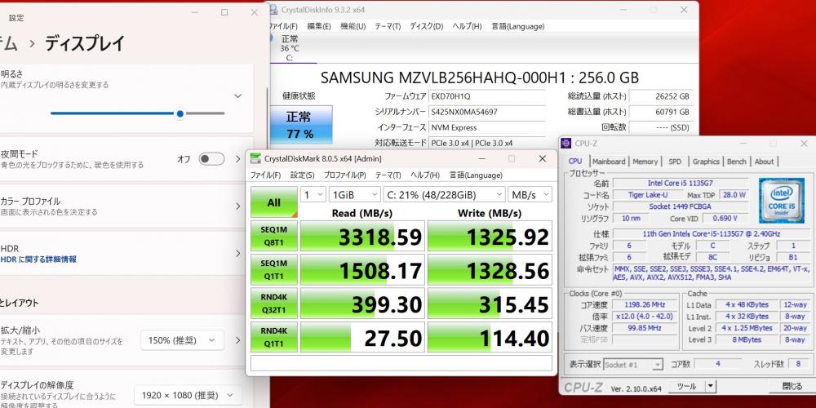The height and width of the screenshot is (408, 816).
Task: Run the SEQ1M Q1T1 test
Action: point(273,269)
